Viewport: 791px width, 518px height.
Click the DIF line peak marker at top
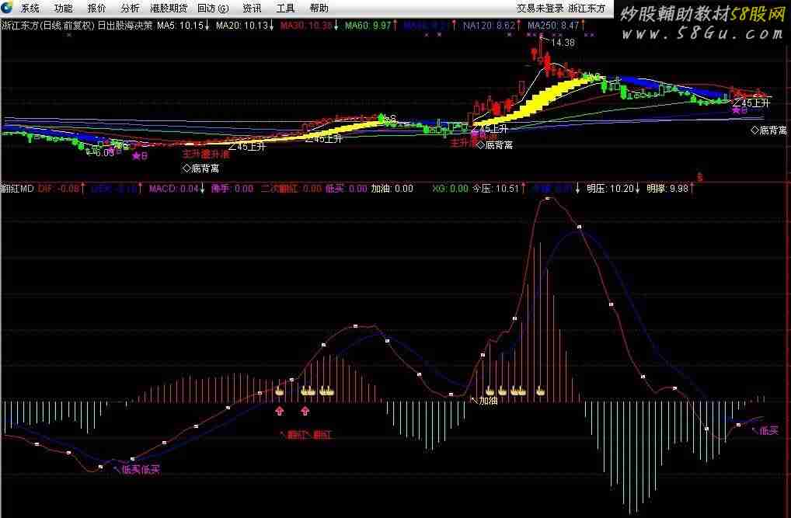coord(547,200)
